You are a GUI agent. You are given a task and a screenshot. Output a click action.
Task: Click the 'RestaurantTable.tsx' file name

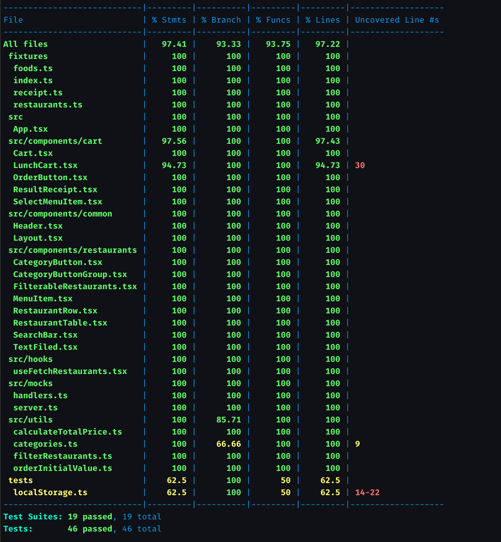click(x=60, y=323)
